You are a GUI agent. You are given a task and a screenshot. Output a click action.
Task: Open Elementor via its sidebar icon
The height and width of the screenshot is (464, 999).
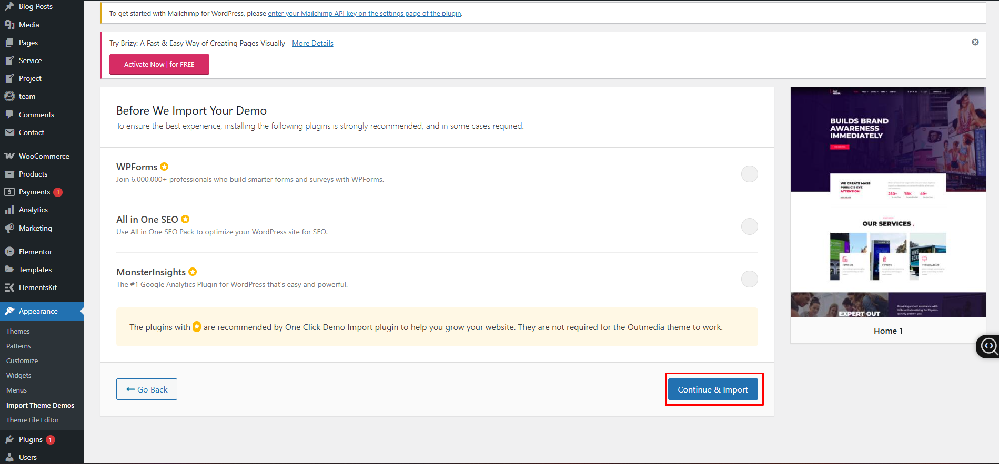click(x=9, y=252)
